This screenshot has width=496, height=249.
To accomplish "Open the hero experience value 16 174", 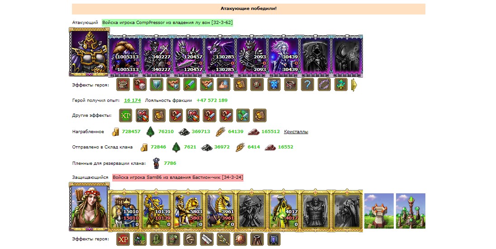I will (x=132, y=101).
